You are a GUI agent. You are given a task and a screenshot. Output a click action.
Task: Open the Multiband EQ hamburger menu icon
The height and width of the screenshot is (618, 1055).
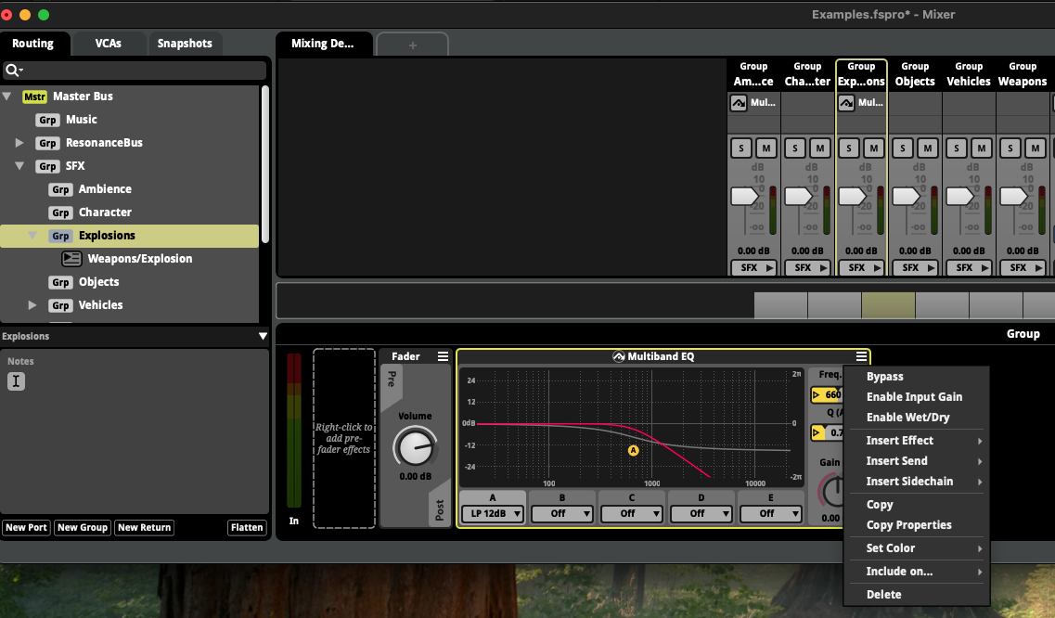(x=861, y=356)
